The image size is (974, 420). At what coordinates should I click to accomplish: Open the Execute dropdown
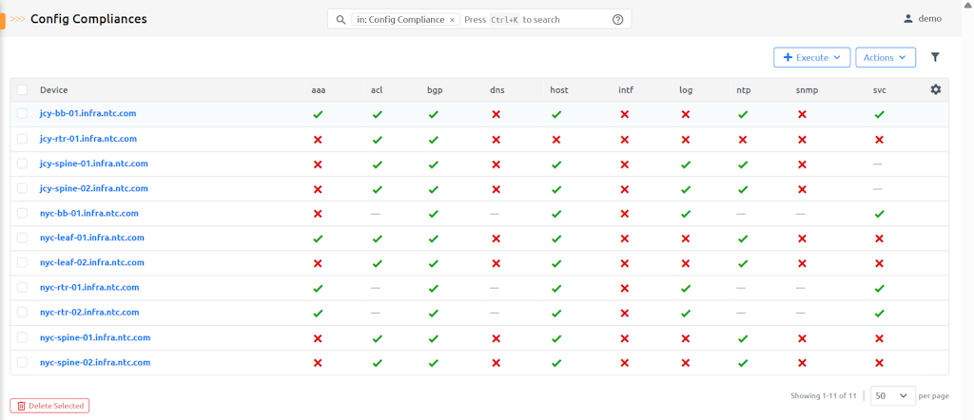(811, 57)
